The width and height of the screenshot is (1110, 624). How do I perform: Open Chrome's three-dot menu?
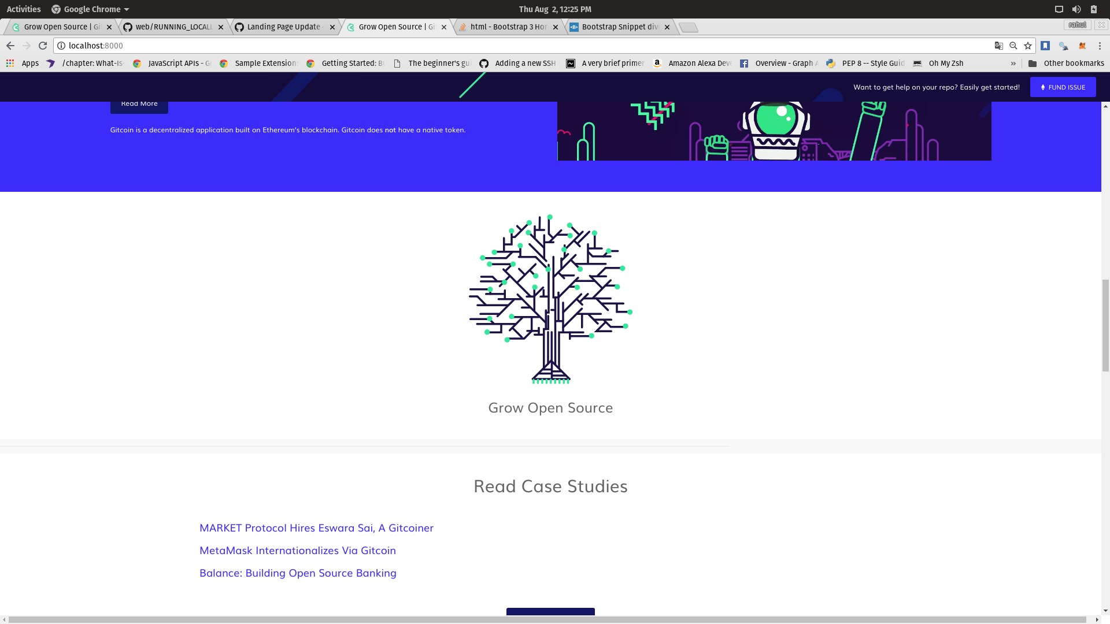tap(1100, 46)
